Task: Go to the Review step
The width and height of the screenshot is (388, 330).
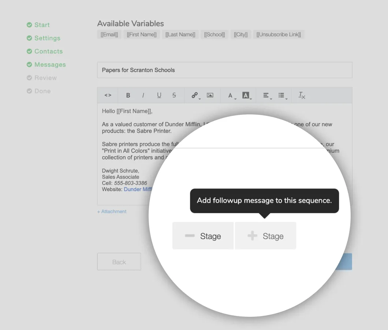Action: [42, 78]
